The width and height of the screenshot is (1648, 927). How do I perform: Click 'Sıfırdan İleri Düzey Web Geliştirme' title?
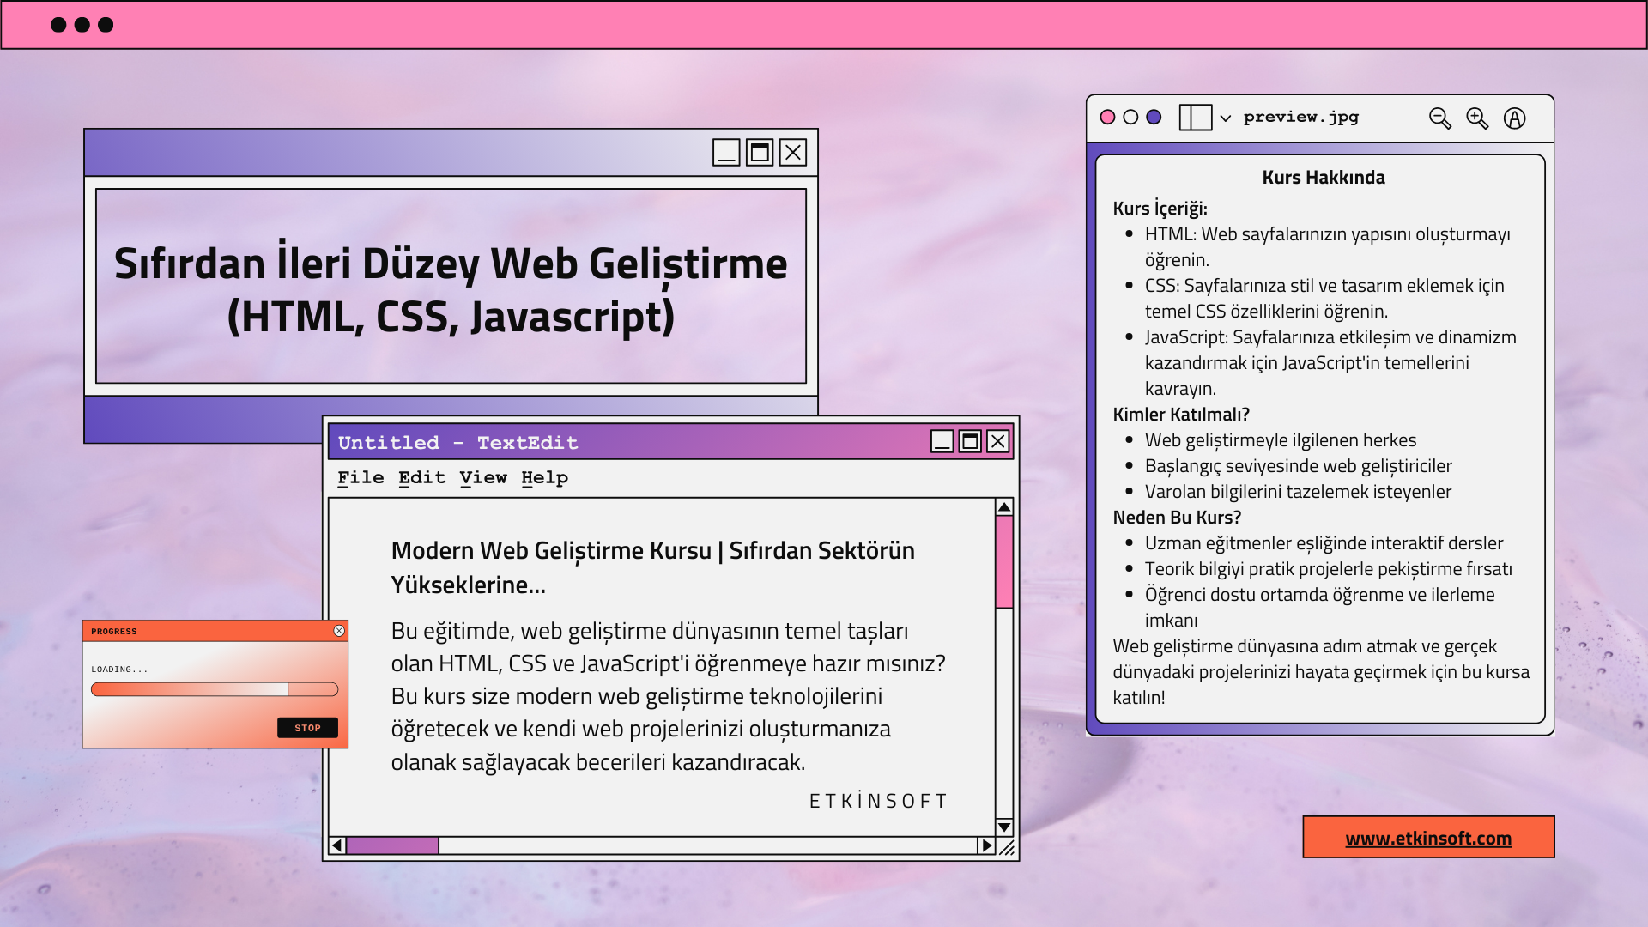451,264
